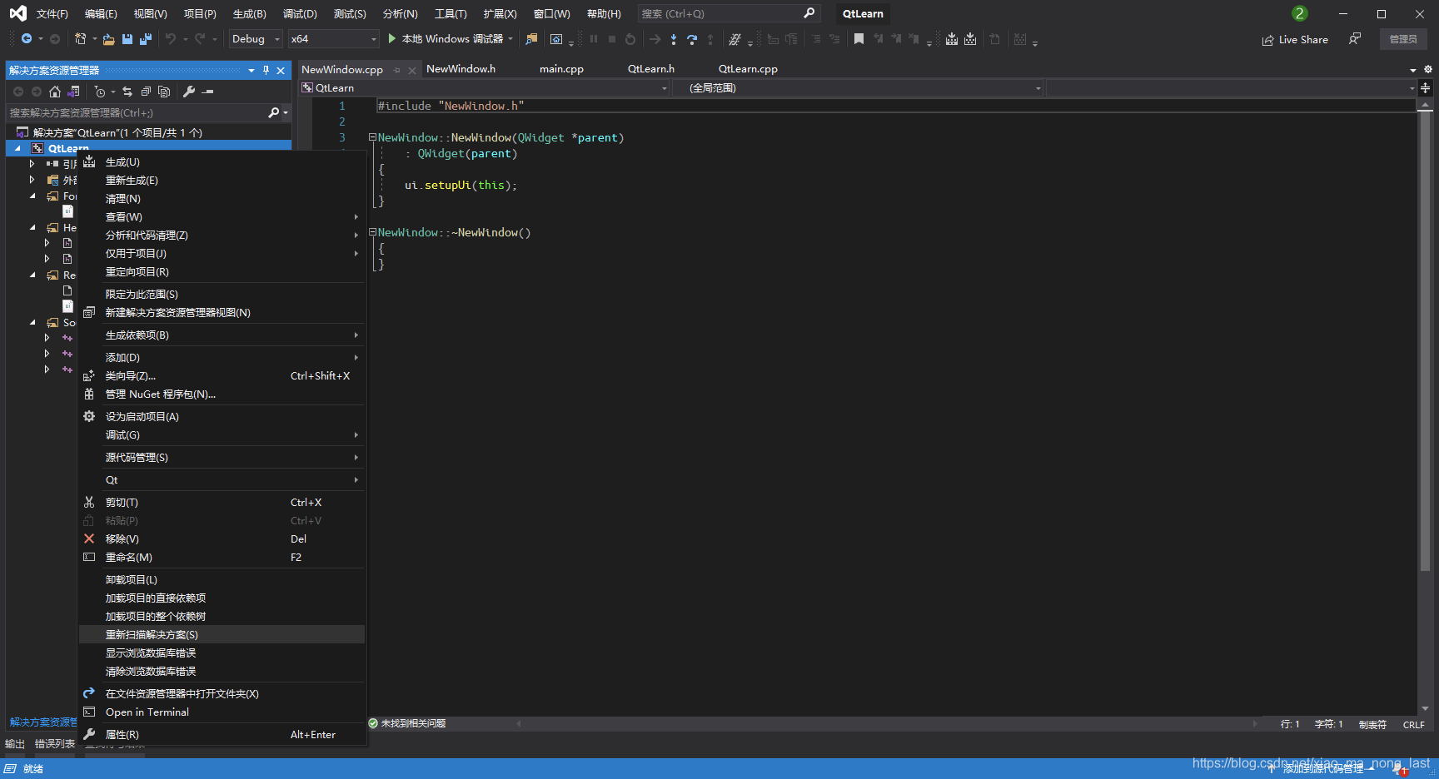Click the show all files icon
Viewport: 1439px width, 779px height.
pos(164,92)
